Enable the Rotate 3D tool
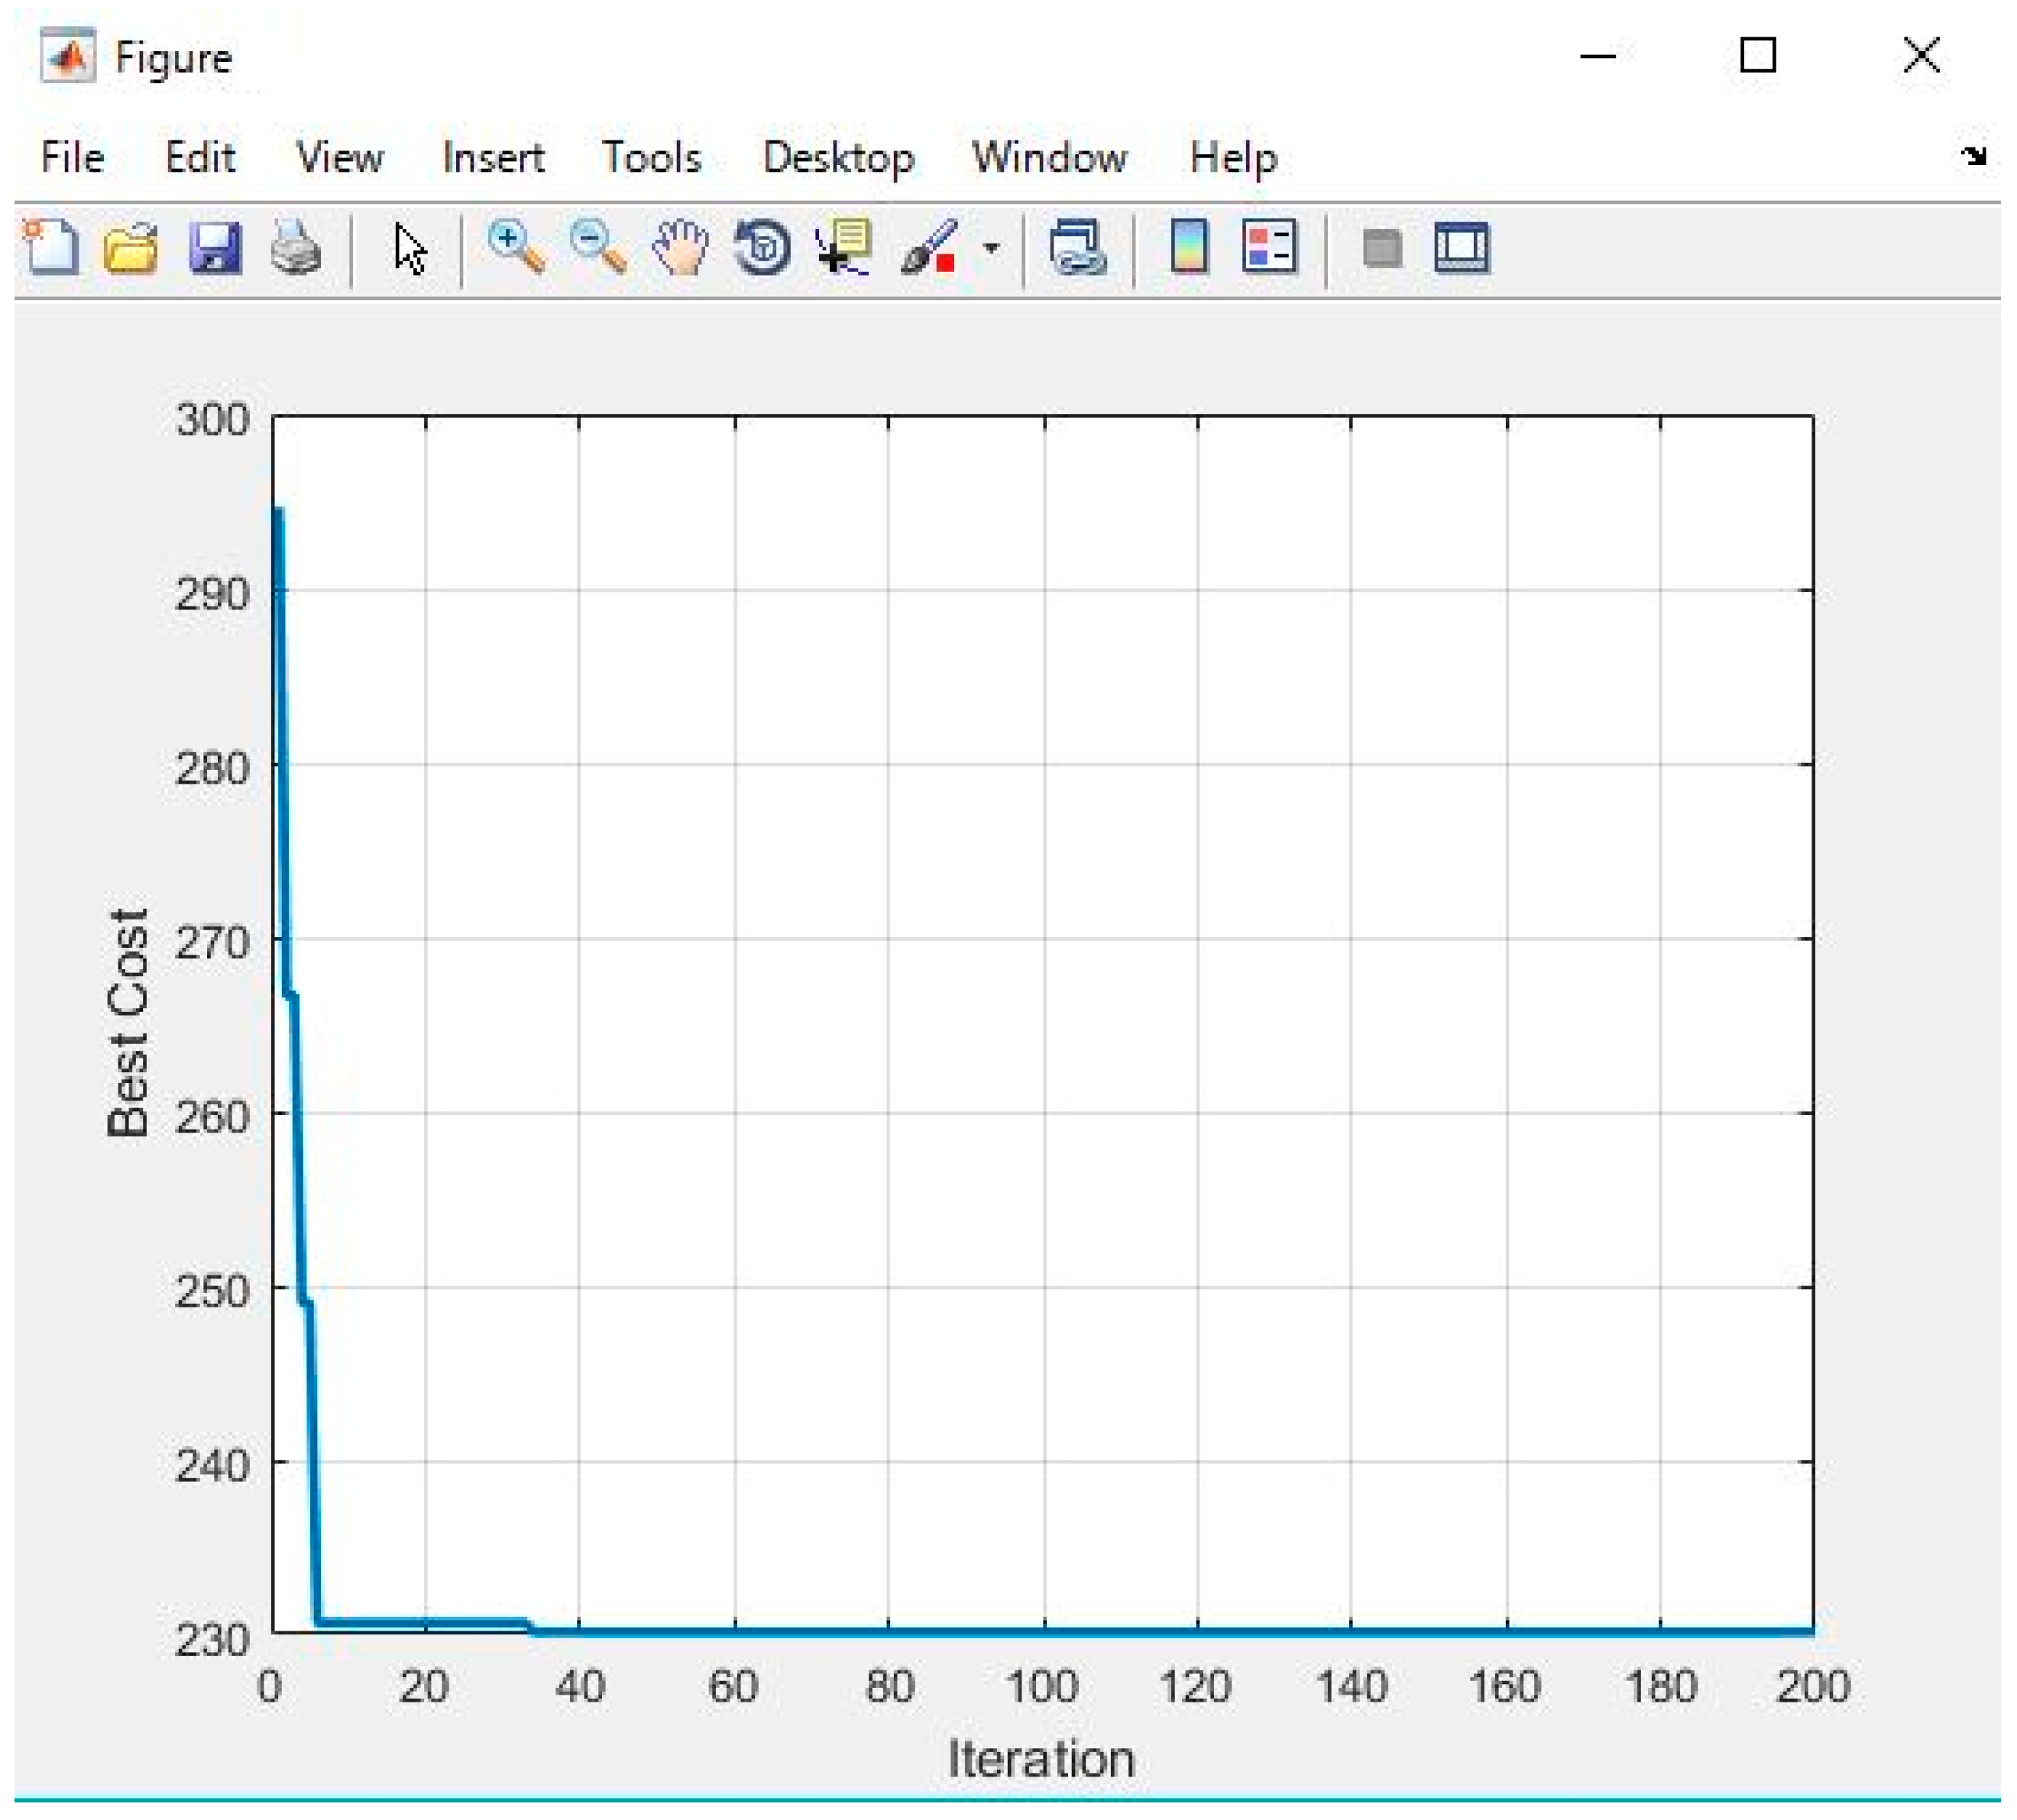This screenshot has height=1820, width=2017. coord(762,247)
